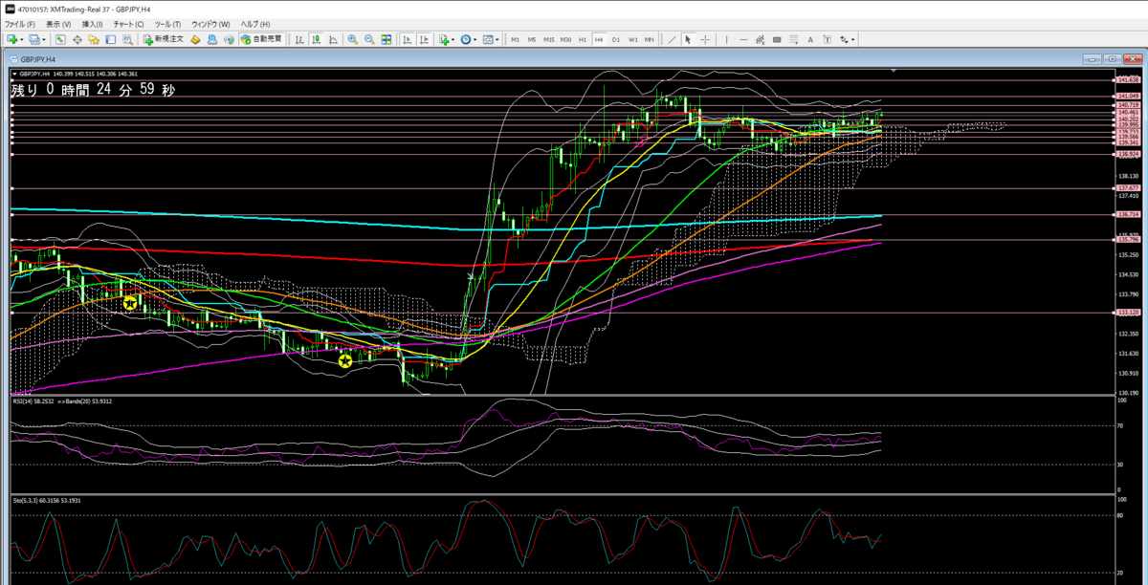The height and width of the screenshot is (585, 1148).
Task: Open the 挿入(I) menu
Action: [x=93, y=23]
